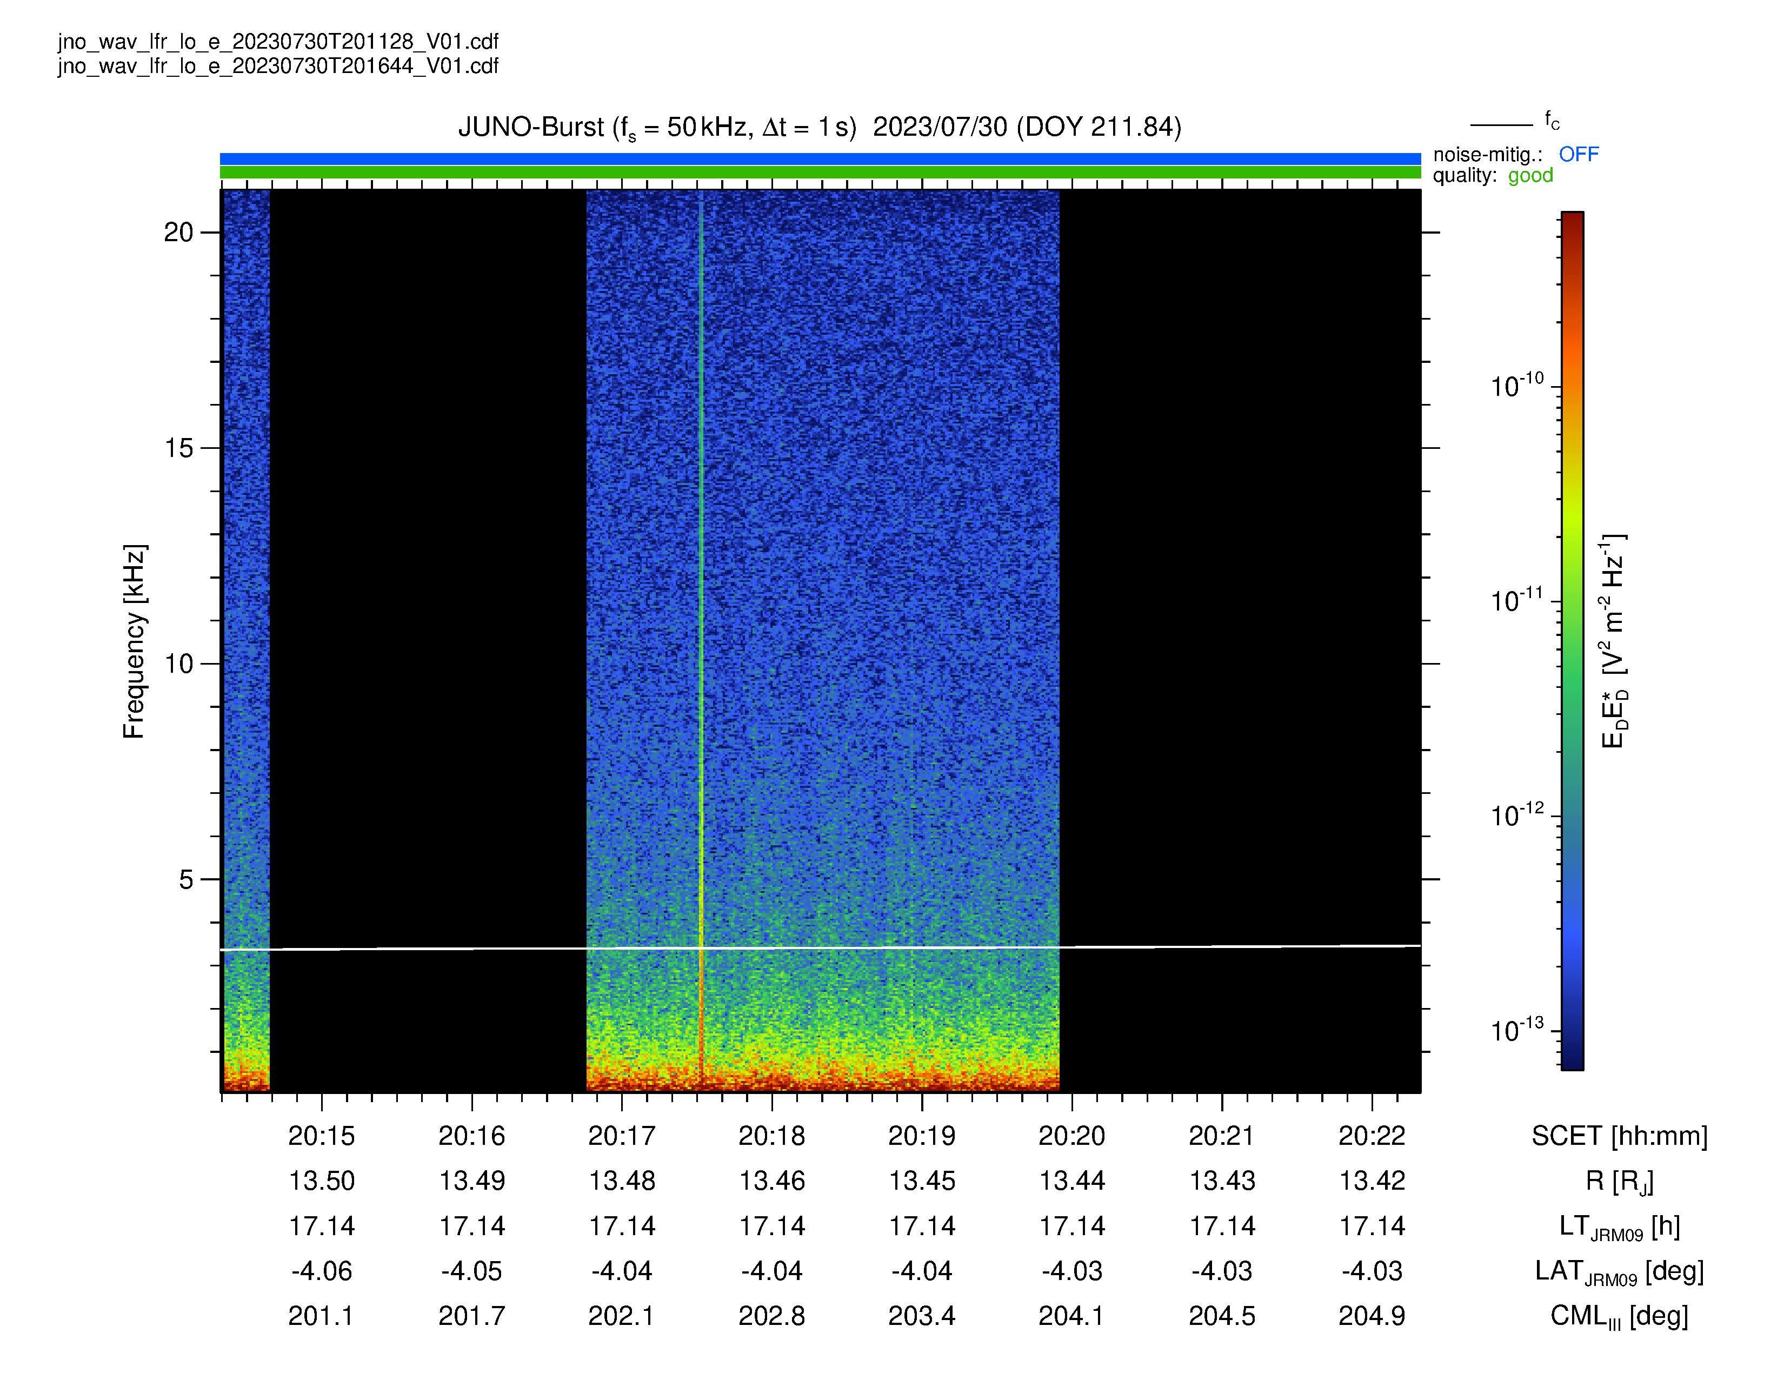The width and height of the screenshot is (1784, 1379).
Task: Click the first CDF filename text
Action: pyautogui.click(x=278, y=42)
